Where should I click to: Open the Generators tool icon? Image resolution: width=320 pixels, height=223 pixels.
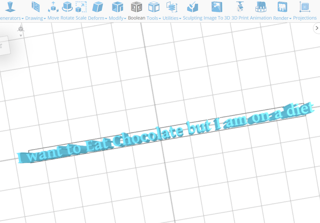click(10, 7)
